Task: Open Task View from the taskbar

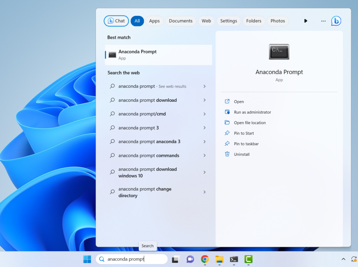Action: [x=176, y=259]
